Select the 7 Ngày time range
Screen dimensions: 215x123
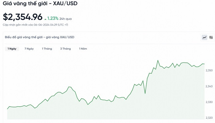29,49
